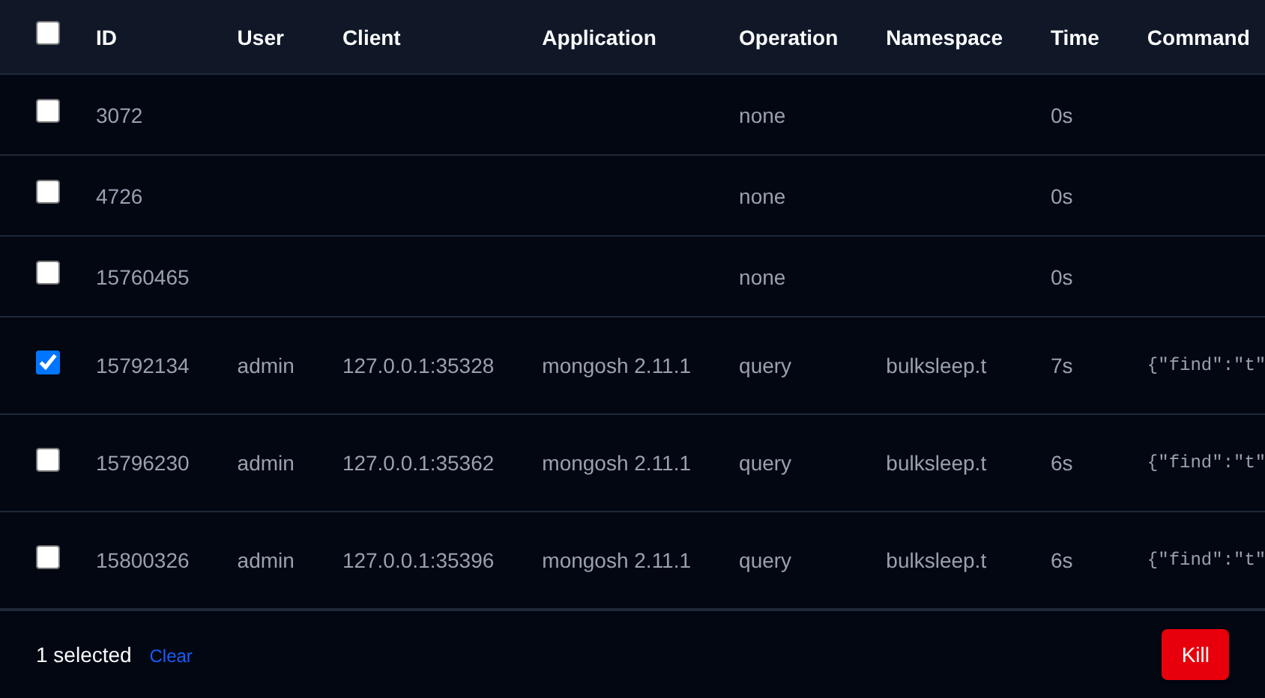The height and width of the screenshot is (698, 1265).
Task: Select the ID cell 15800326
Action: (142, 561)
